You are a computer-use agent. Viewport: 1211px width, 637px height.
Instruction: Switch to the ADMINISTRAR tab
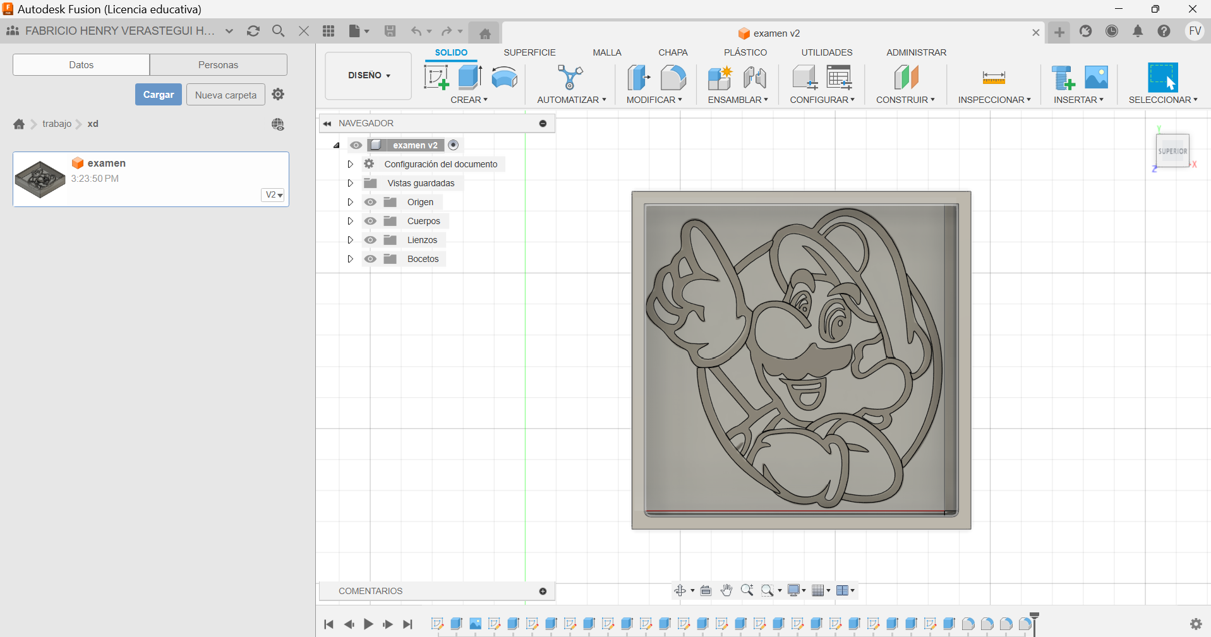[x=916, y=52]
